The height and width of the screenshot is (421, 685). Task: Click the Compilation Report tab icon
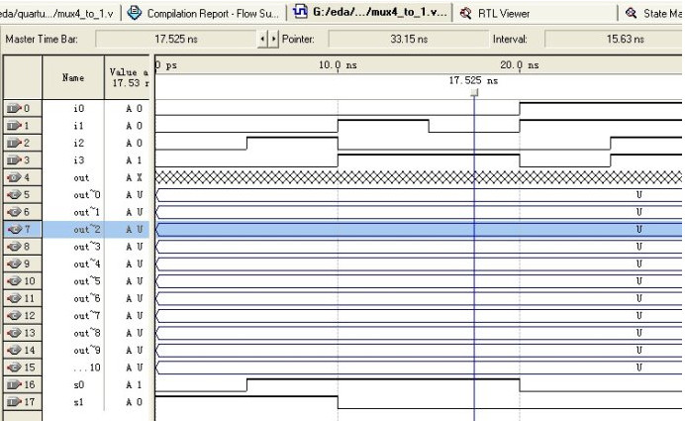(134, 13)
